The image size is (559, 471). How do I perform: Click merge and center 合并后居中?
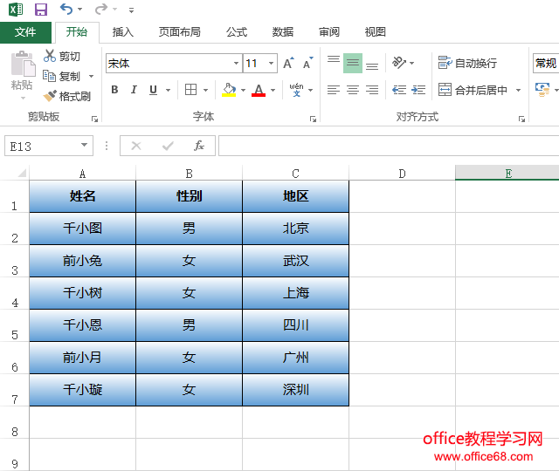click(x=473, y=90)
